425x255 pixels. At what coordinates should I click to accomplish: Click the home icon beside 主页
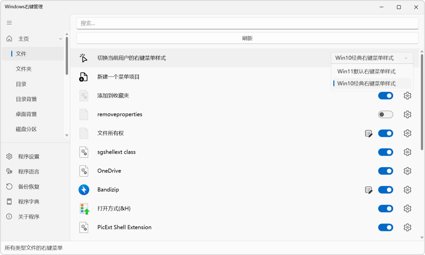(9, 39)
